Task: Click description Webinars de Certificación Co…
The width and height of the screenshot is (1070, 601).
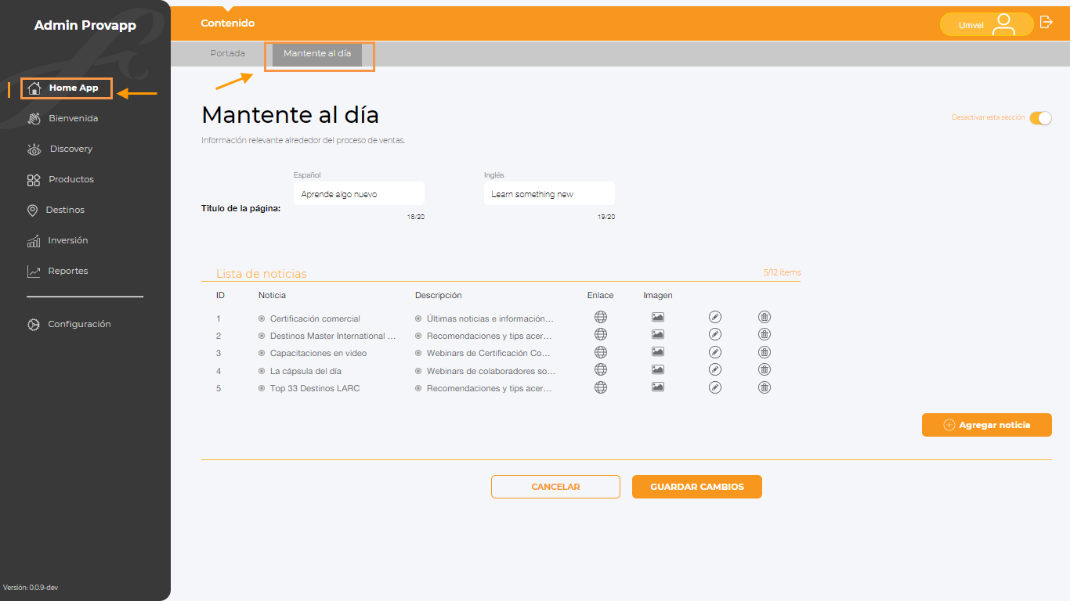Action: tap(489, 353)
